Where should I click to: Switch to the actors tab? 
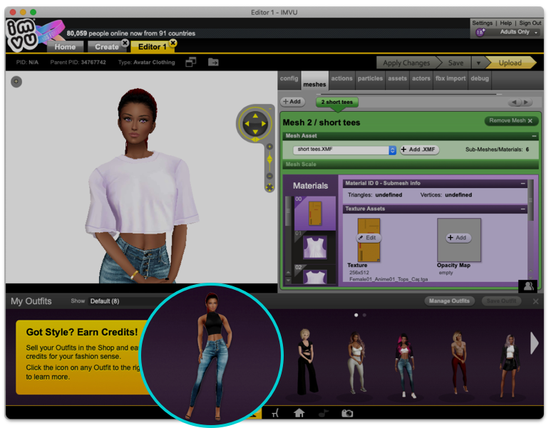click(421, 78)
